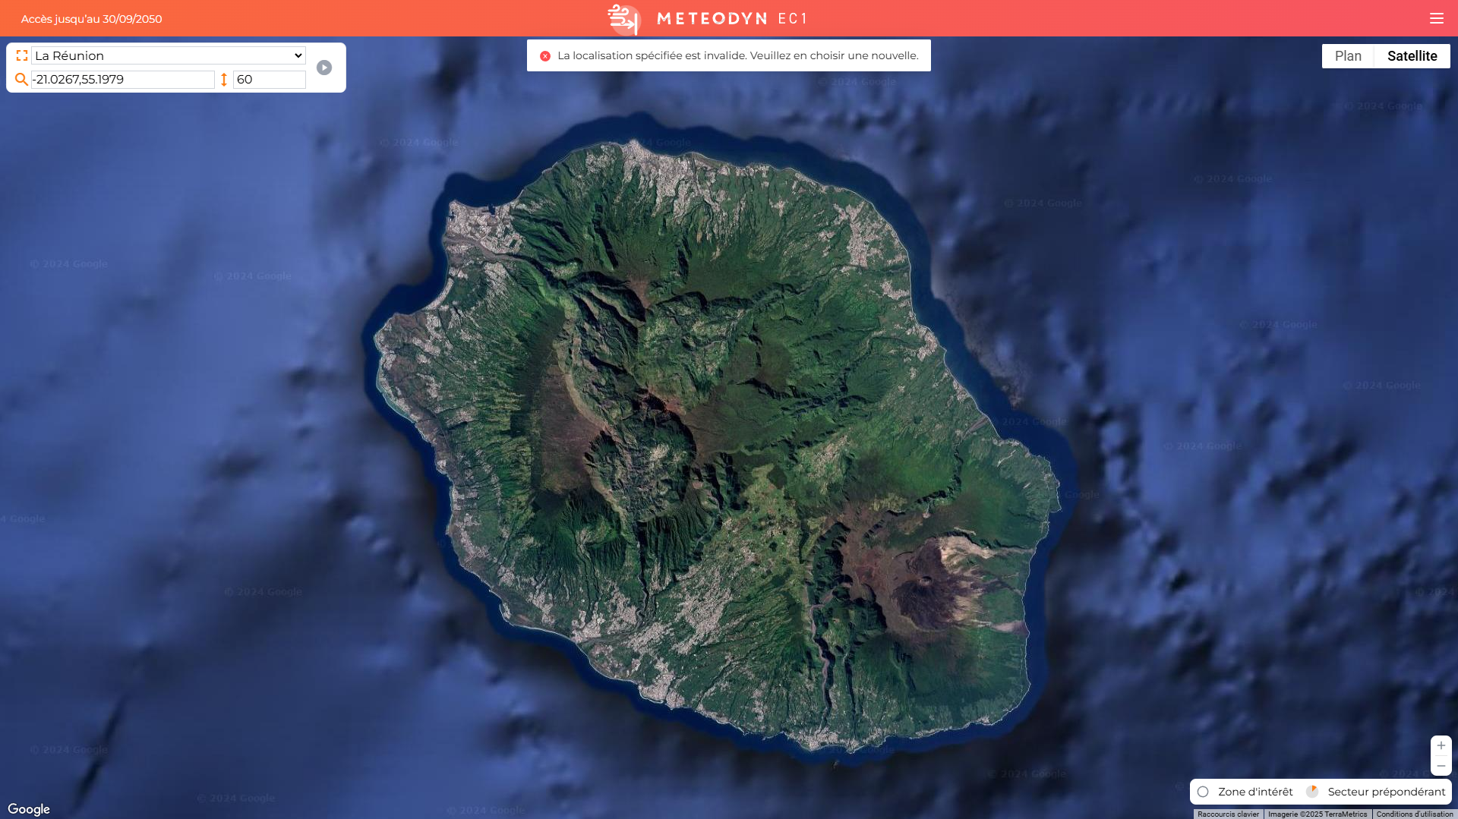Open Conditions d'utilisation link
Viewport: 1458px width, 819px height.
[1415, 814]
